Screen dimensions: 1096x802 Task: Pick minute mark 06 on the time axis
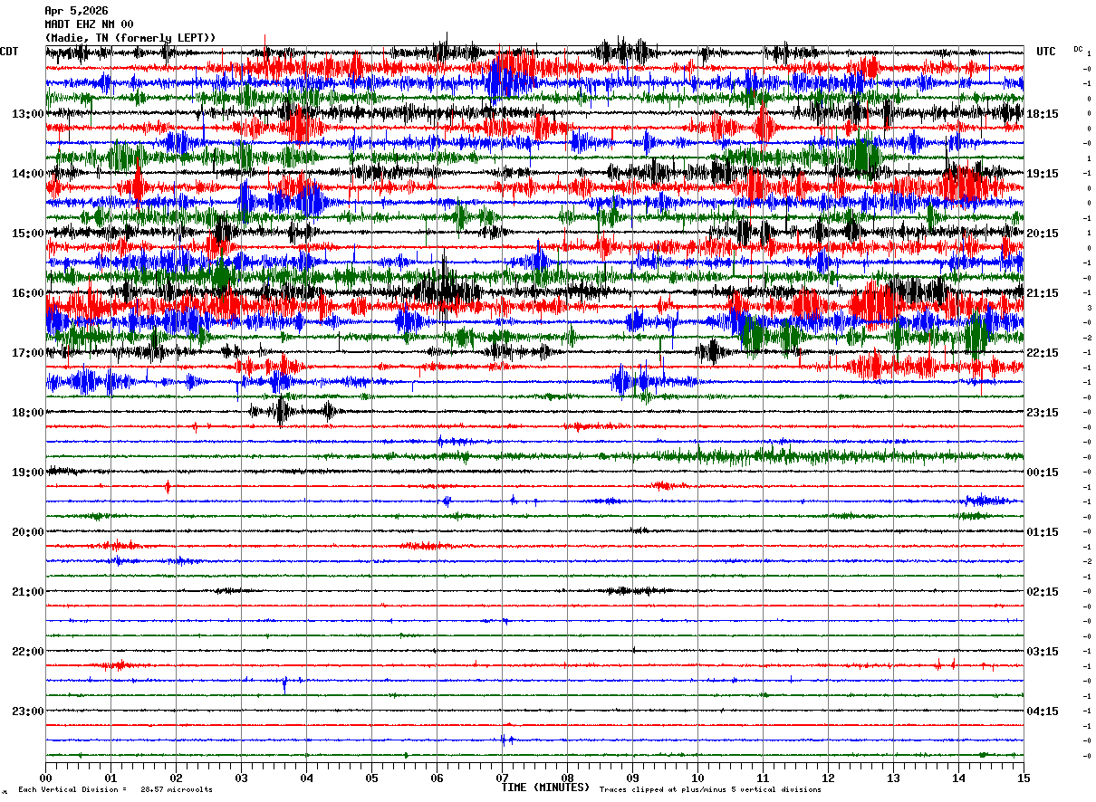click(437, 778)
